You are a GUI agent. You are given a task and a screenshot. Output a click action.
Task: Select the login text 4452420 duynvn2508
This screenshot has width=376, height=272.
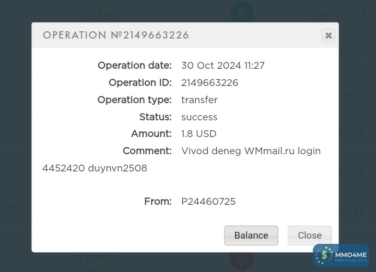pos(95,168)
